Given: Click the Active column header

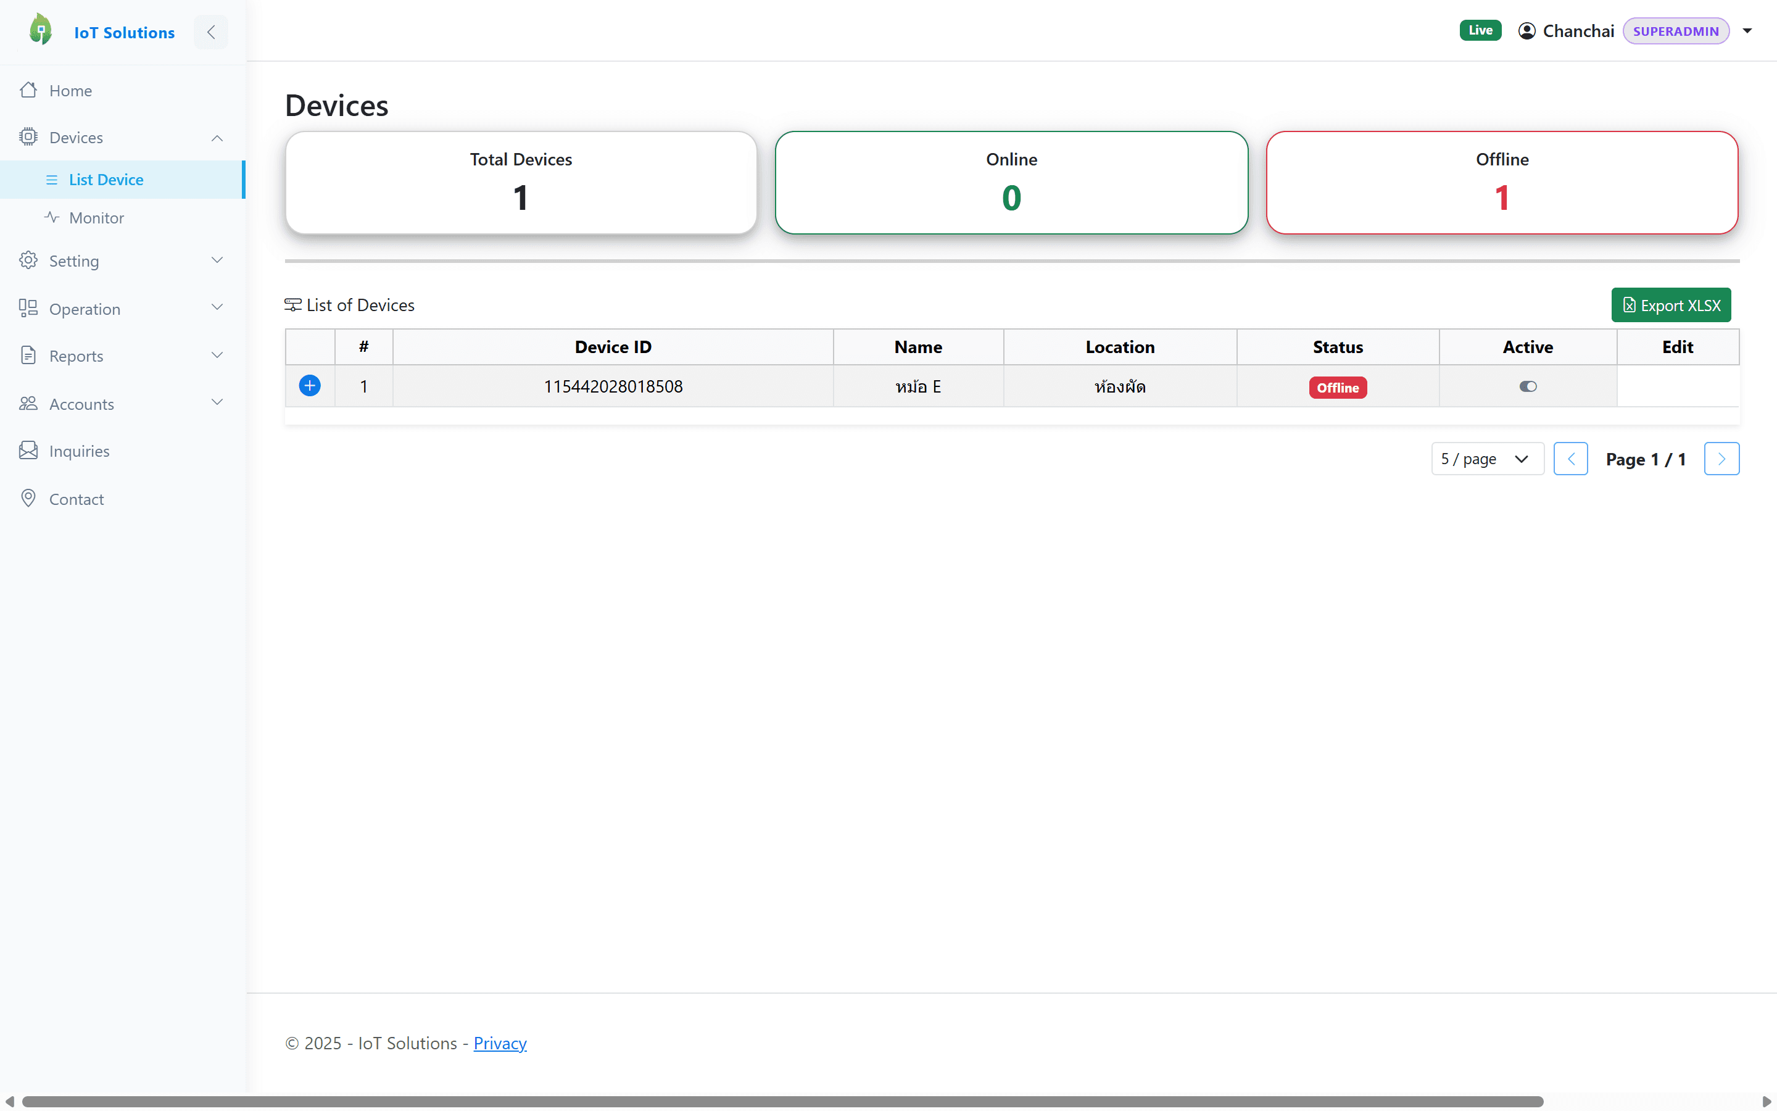Looking at the screenshot, I should [x=1527, y=347].
